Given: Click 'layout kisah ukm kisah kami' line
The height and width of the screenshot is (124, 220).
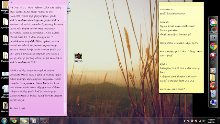Looking at the screenshot, I should pos(177,26).
